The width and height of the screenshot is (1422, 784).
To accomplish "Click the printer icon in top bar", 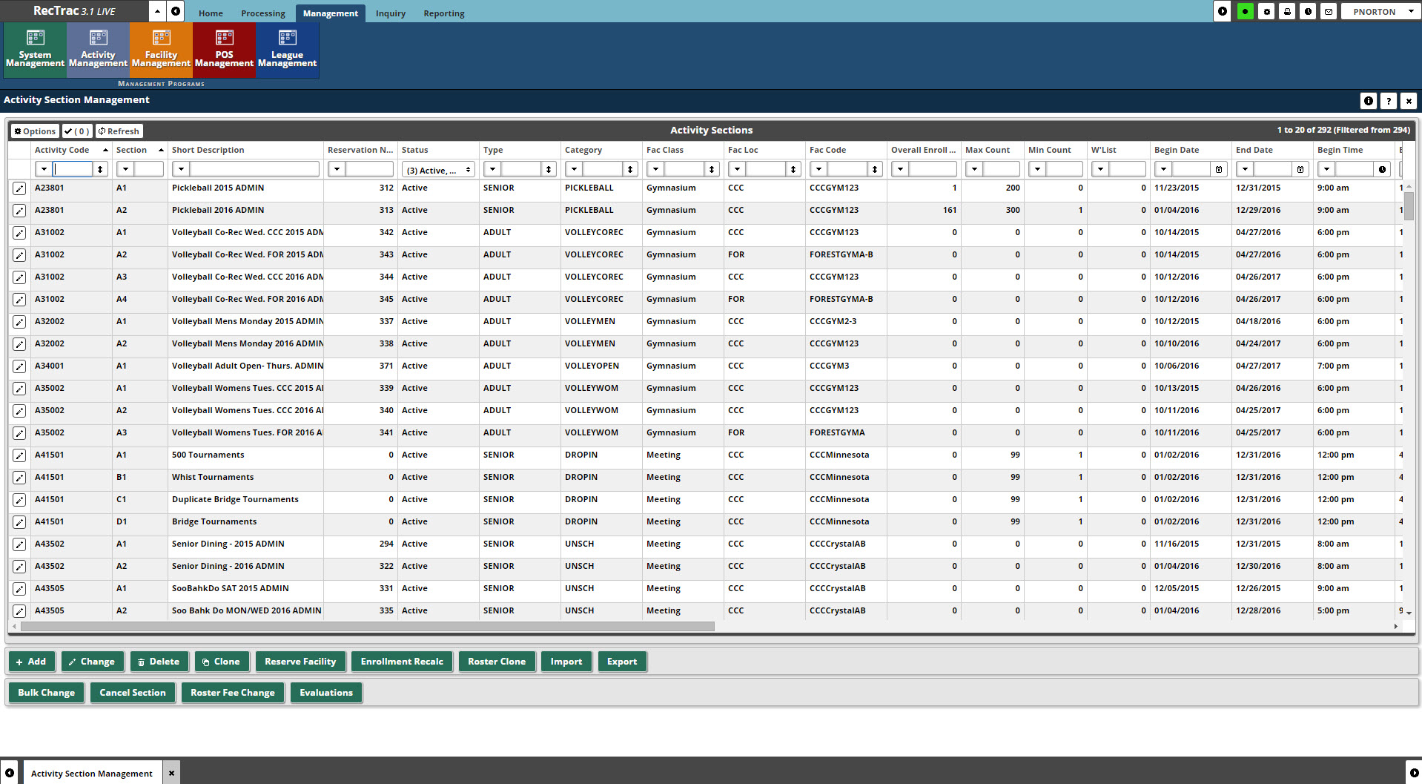I will [x=1287, y=12].
